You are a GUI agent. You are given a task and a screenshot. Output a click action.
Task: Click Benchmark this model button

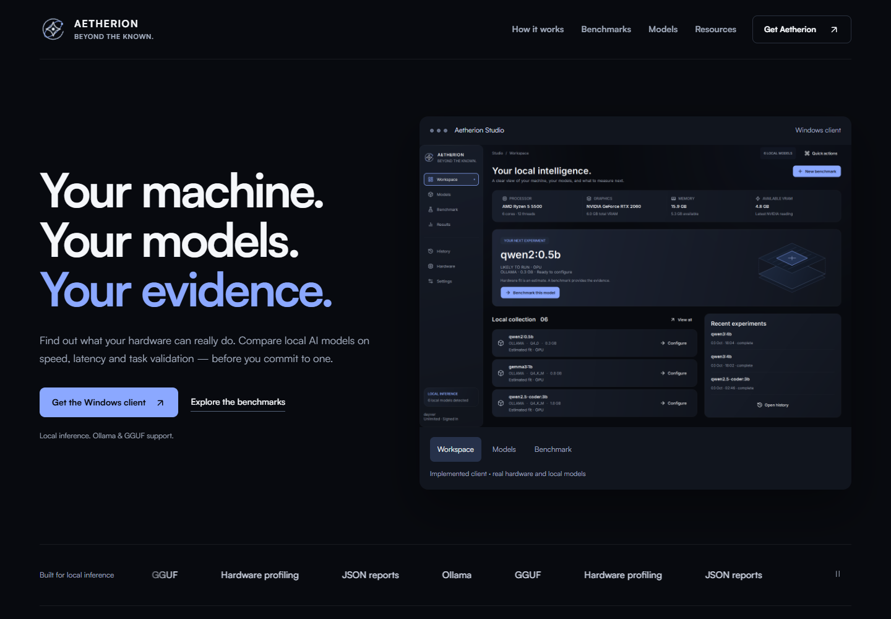point(530,293)
